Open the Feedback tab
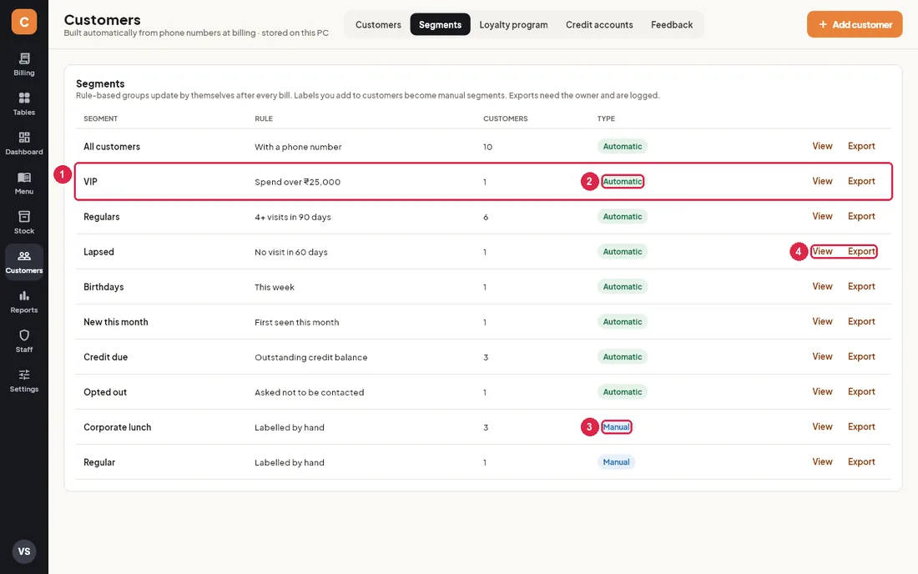918x574 pixels. (x=672, y=24)
